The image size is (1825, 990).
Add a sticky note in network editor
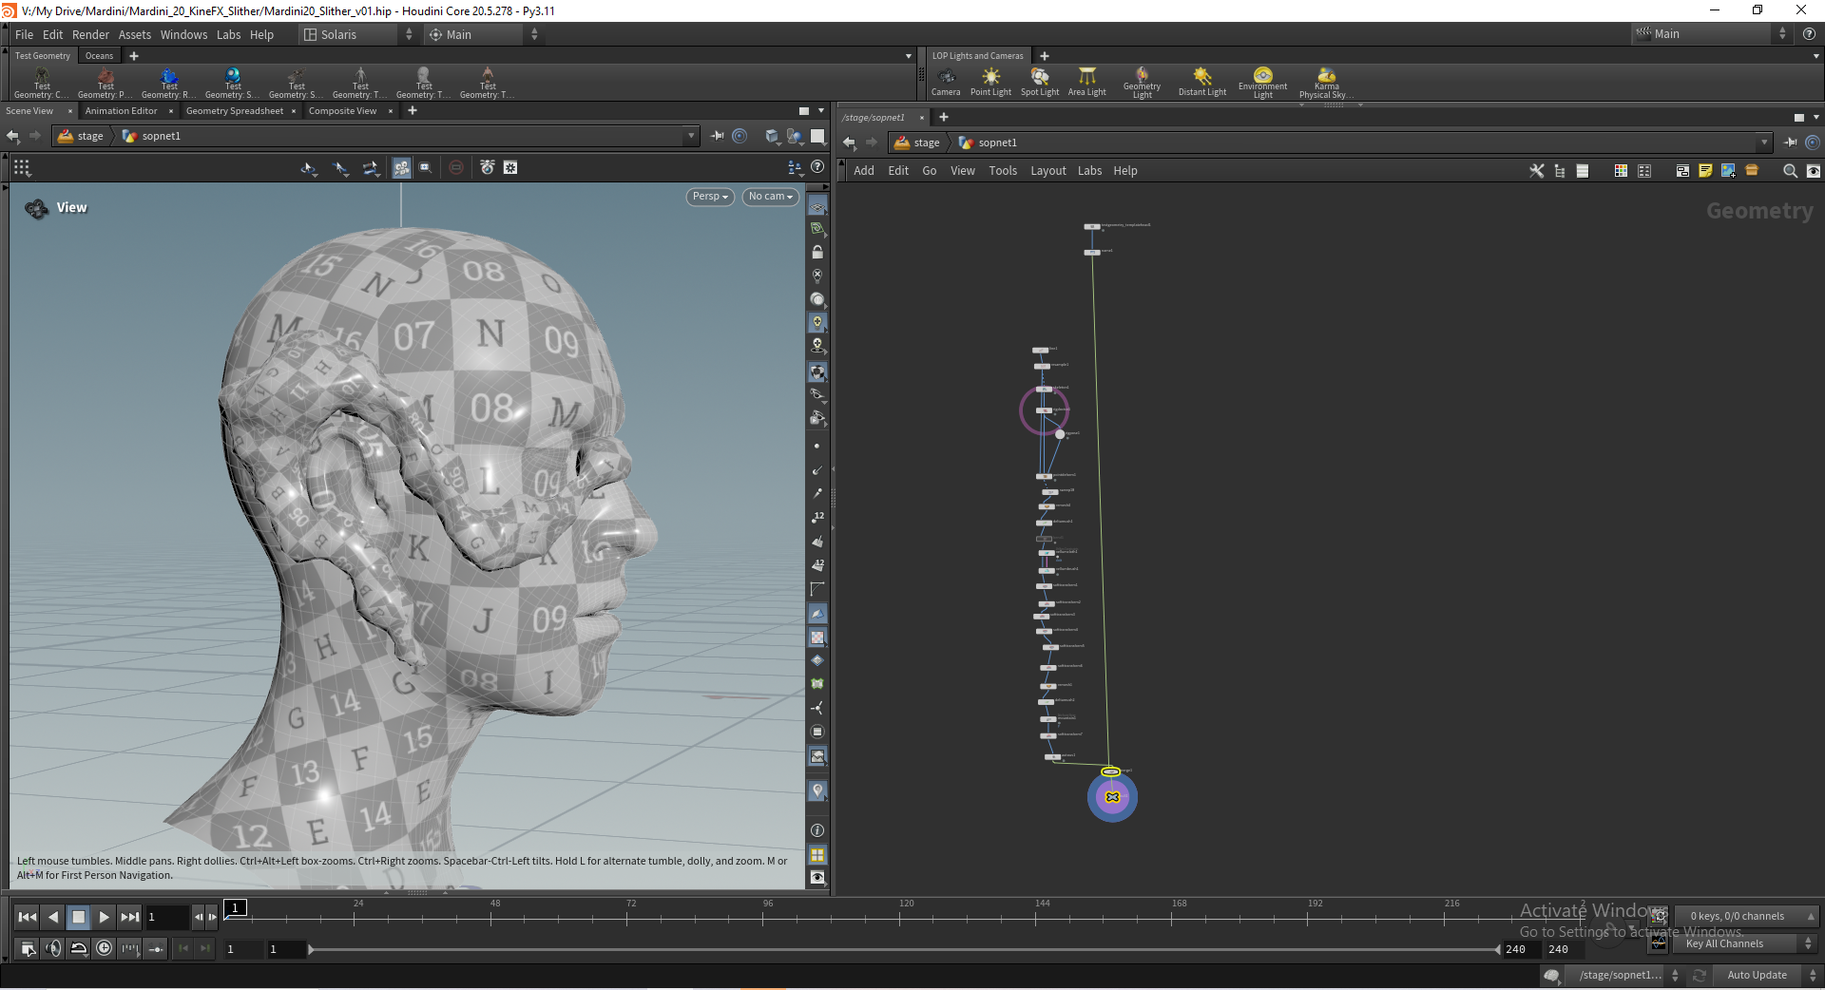coord(1705,171)
